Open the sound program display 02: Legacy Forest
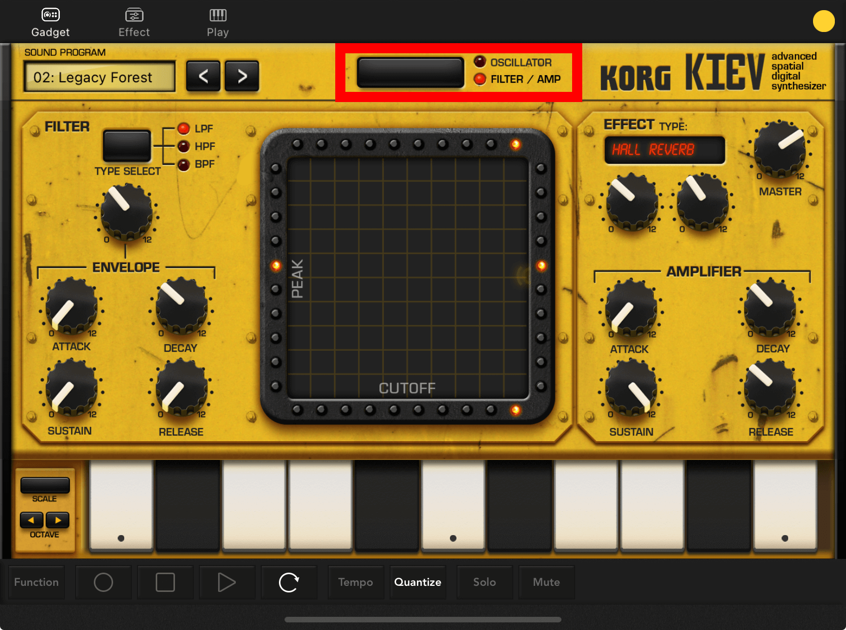This screenshot has width=846, height=630. coord(100,77)
